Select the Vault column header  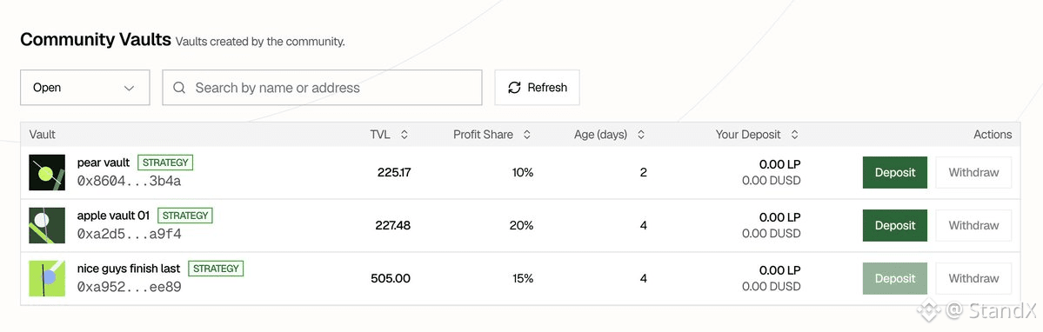(43, 135)
